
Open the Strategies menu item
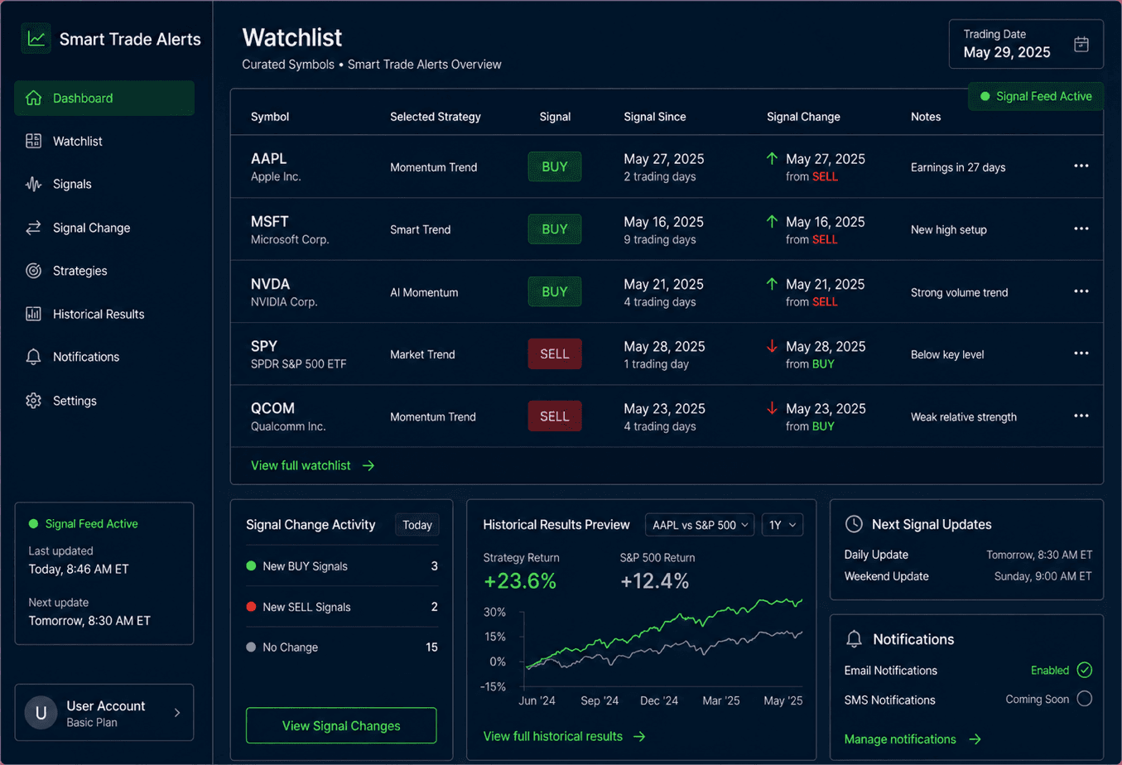point(104,271)
